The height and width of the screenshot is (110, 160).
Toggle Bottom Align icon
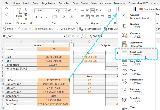click(92, 10)
